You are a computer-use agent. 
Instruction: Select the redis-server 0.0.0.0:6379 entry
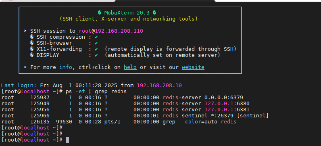tap(203, 98)
